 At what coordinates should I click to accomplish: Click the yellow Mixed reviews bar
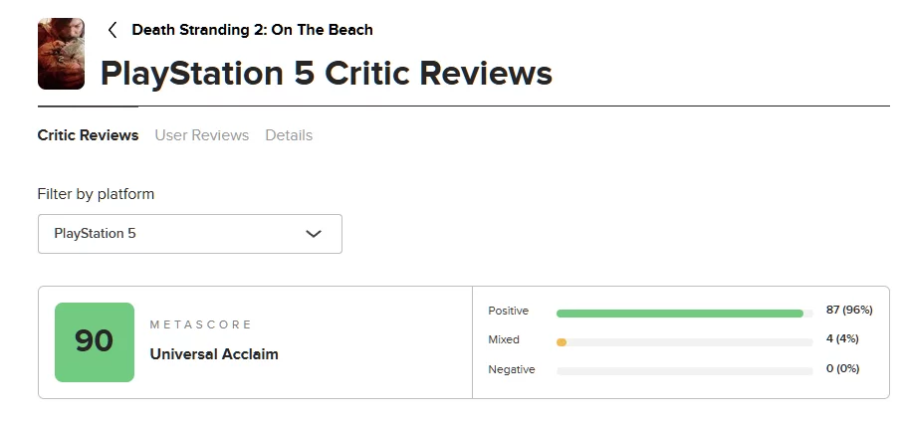pos(562,342)
